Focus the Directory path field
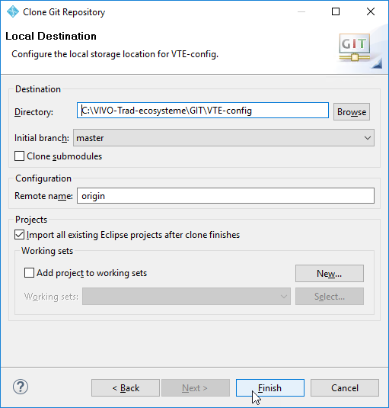389x408 pixels. click(x=202, y=111)
